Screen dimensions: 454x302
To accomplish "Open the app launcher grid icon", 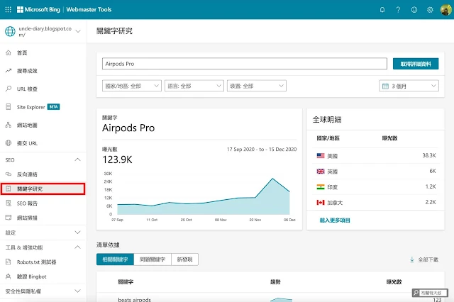I will [8, 9].
